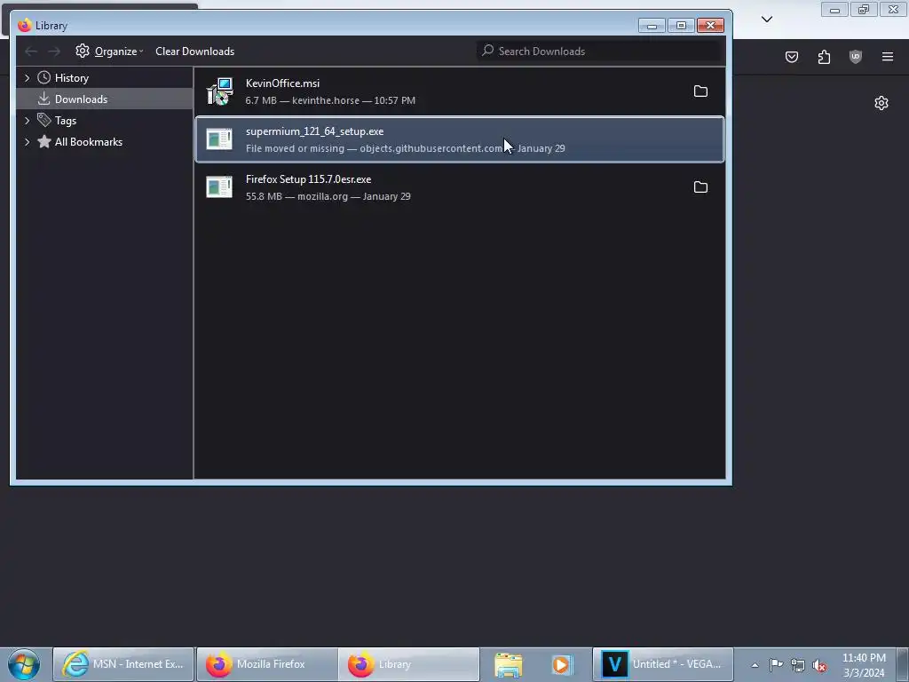Select the KevinOffice.msi file name

pos(282,83)
